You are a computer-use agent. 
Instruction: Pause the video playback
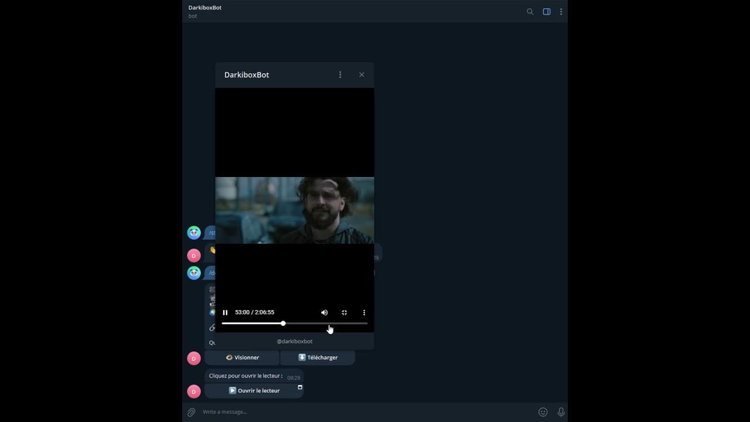point(225,312)
